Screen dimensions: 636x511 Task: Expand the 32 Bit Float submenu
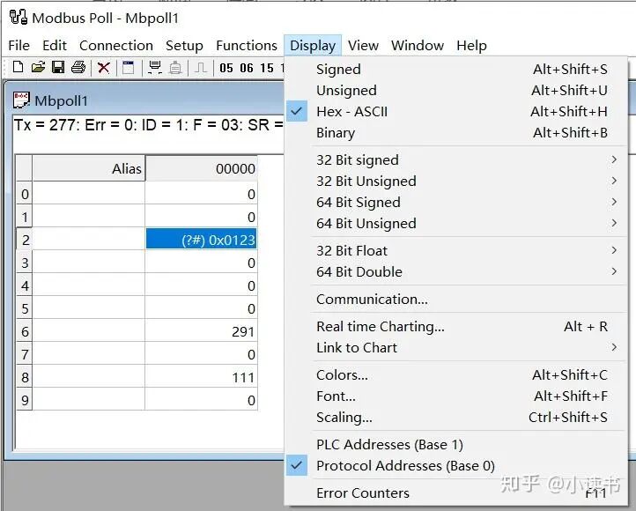pyautogui.click(x=456, y=250)
